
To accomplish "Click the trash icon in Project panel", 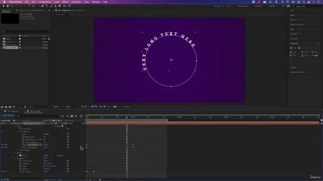I will click(25, 107).
